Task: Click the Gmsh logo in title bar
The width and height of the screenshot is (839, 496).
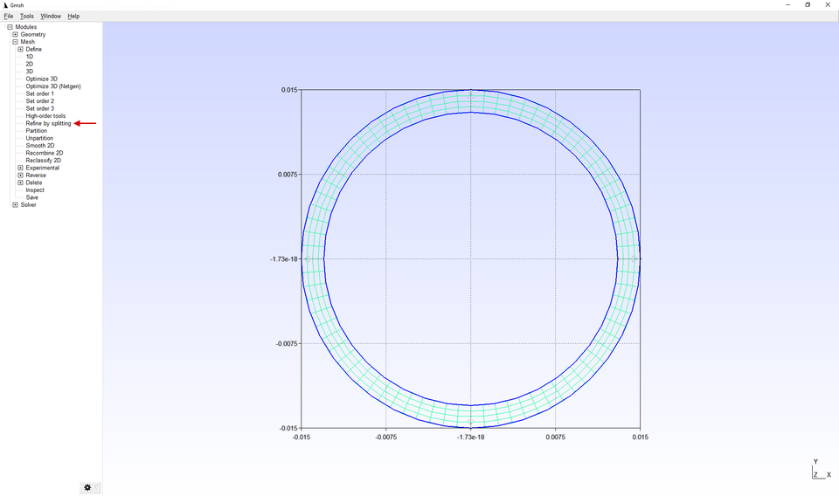Action: coord(5,4)
